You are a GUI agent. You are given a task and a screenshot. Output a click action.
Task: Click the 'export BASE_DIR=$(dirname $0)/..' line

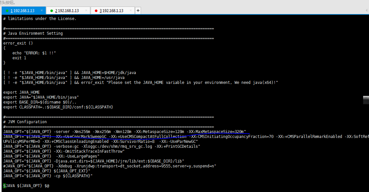(40, 102)
